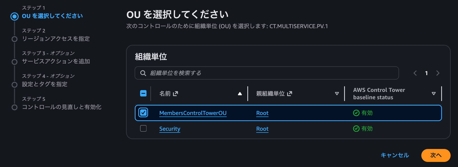
Task: Click the AWS Control Tower baseline status sort arrow
Action: click(x=434, y=94)
